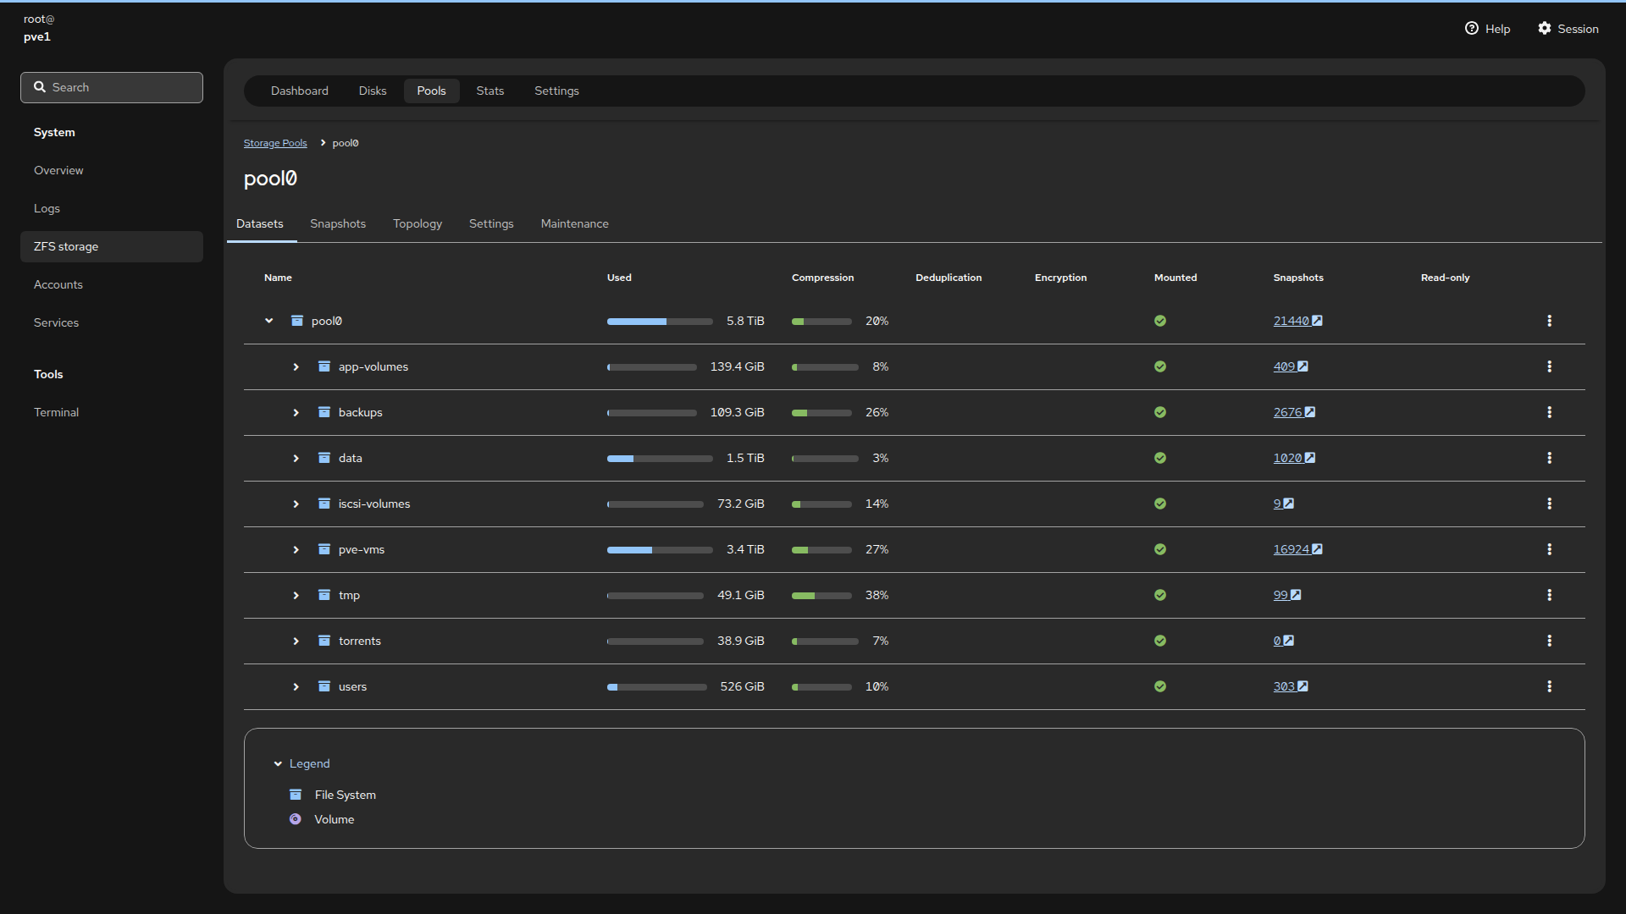
Task: Open the Disks top tab
Action: coord(372,91)
